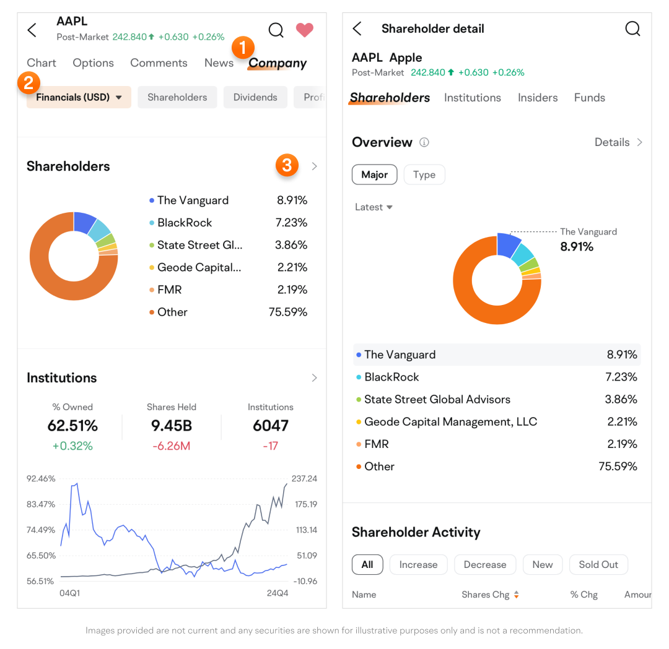669x649 pixels.
Task: Filter shareholder activity by Increase
Action: click(x=418, y=564)
